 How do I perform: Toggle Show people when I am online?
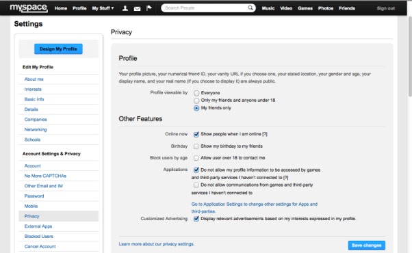[196, 134]
